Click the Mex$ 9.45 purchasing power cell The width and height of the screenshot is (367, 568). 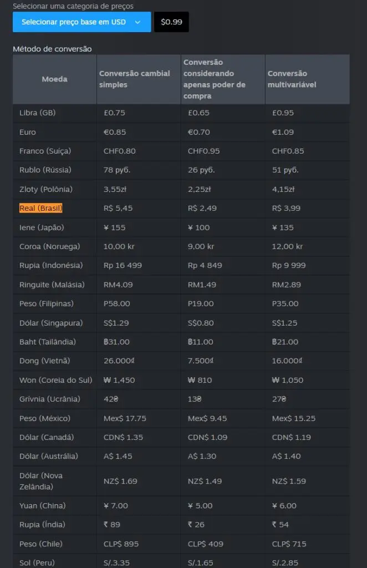click(207, 419)
